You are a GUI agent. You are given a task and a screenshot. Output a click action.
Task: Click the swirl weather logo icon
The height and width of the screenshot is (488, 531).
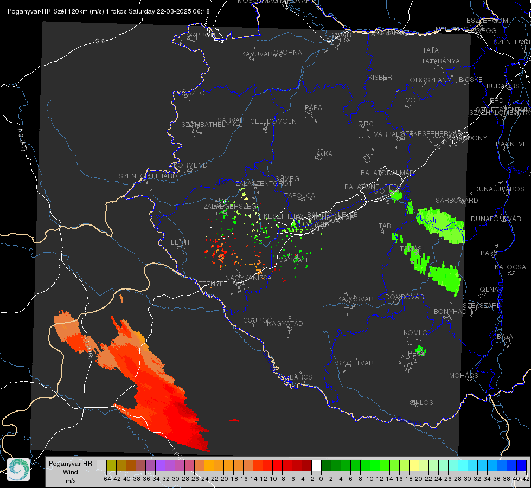(x=18, y=470)
